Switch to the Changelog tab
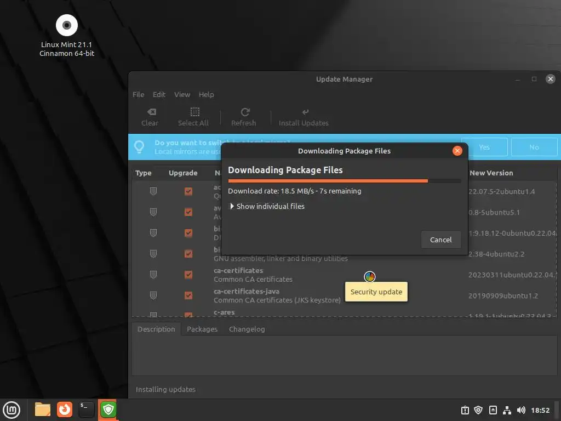561x421 pixels. tap(247, 329)
